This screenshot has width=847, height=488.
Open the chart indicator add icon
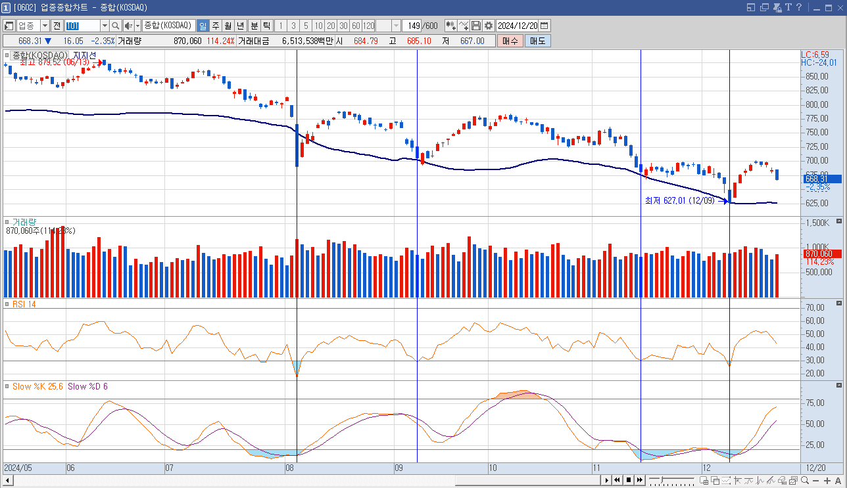point(450,26)
